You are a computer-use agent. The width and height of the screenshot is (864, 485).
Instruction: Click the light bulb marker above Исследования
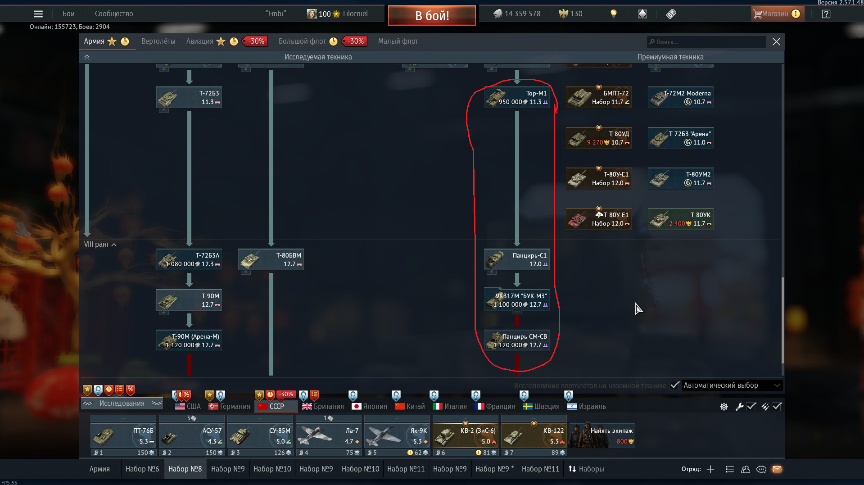point(98,390)
